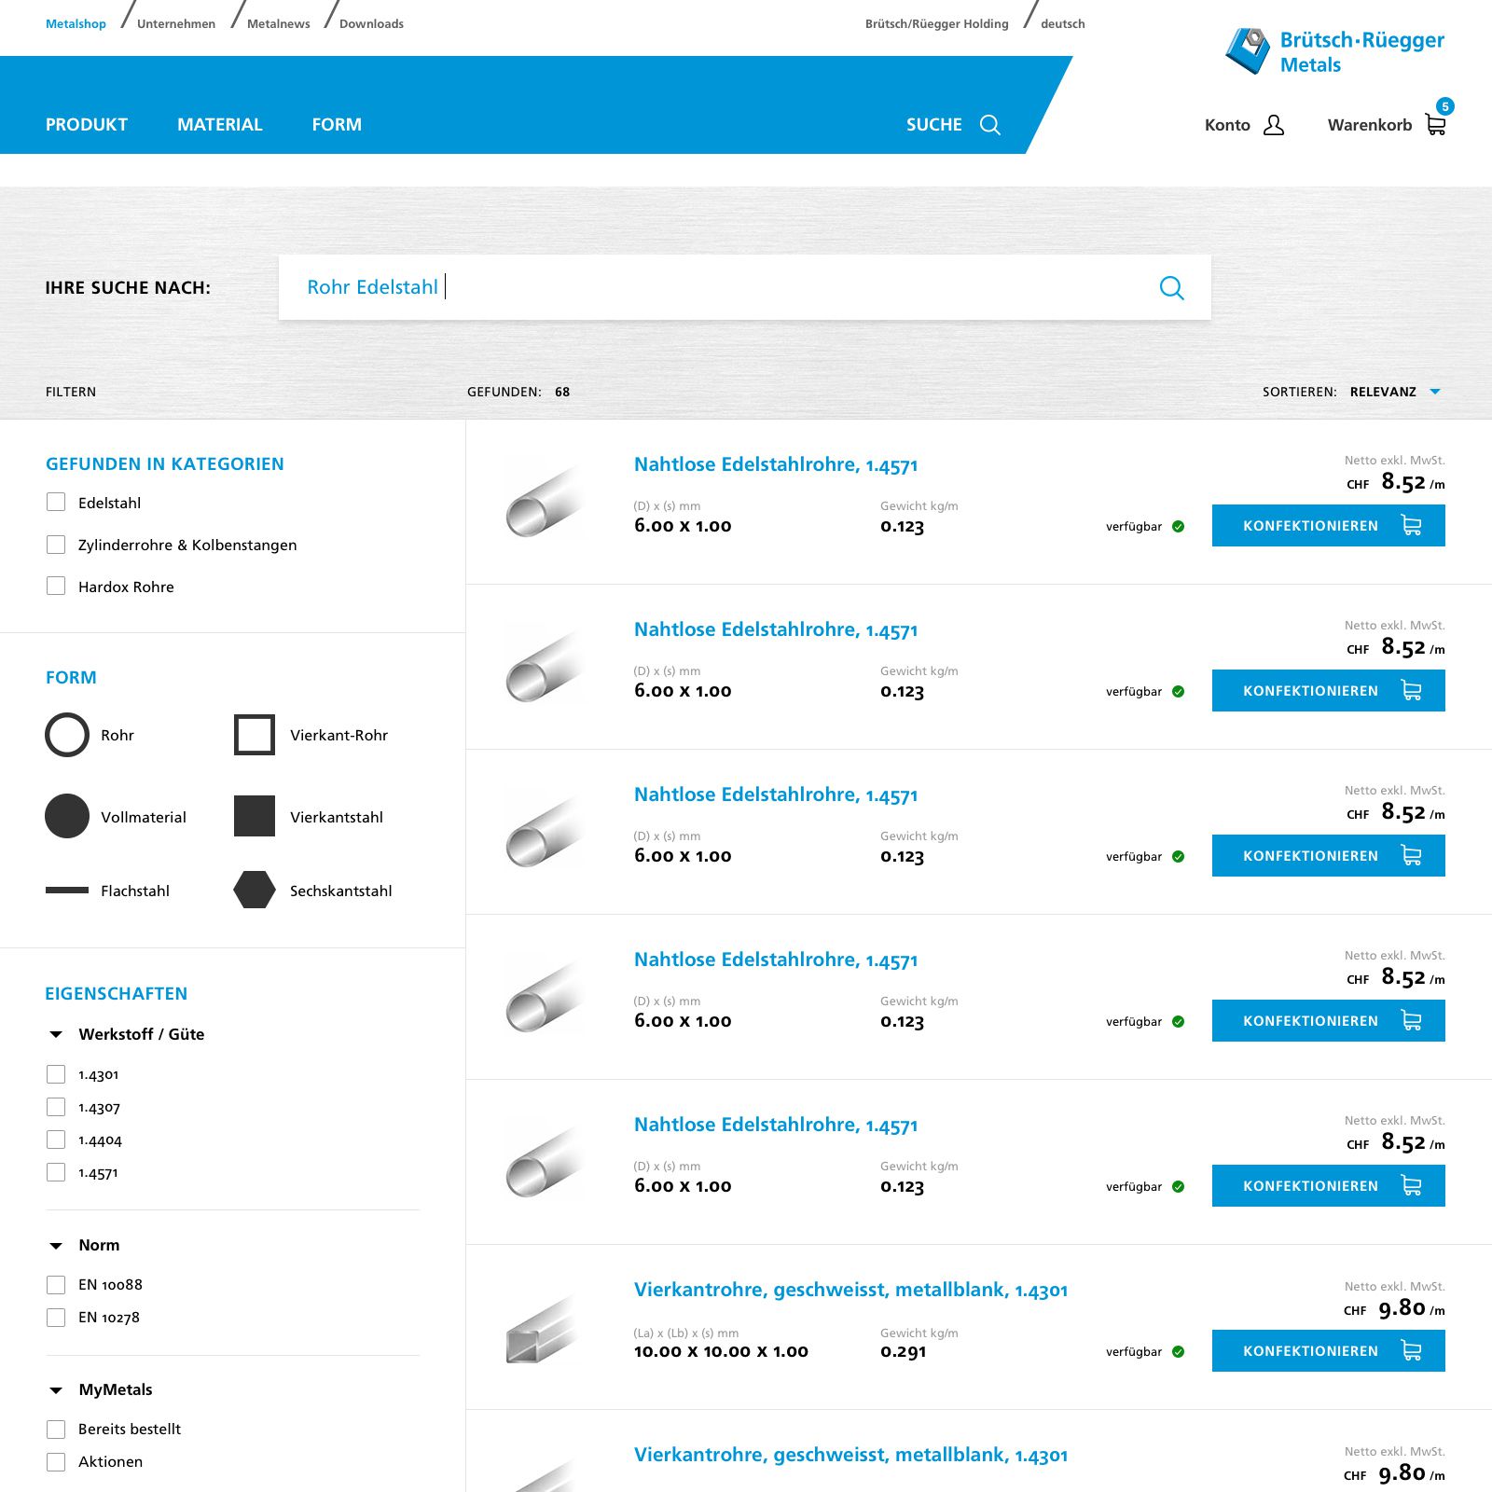The width and height of the screenshot is (1492, 1492).
Task: Click the Brütsch-Rüegger Metals logo
Action: coord(1334,51)
